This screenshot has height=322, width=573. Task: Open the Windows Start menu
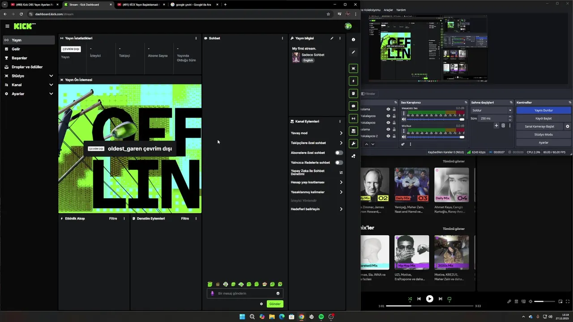pos(242,317)
